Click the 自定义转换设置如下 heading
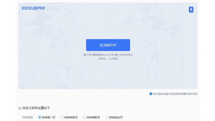215x121 pixels. 36,108
